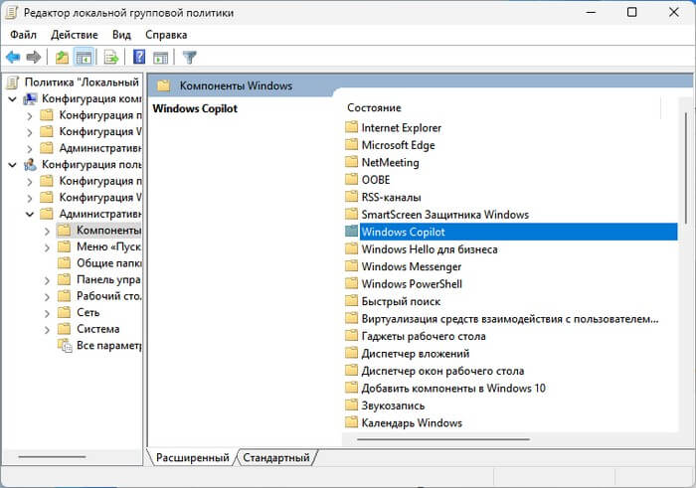This screenshot has height=488, width=696.
Task: Click the Конфигурация компьютера computer icon
Action: pos(30,98)
